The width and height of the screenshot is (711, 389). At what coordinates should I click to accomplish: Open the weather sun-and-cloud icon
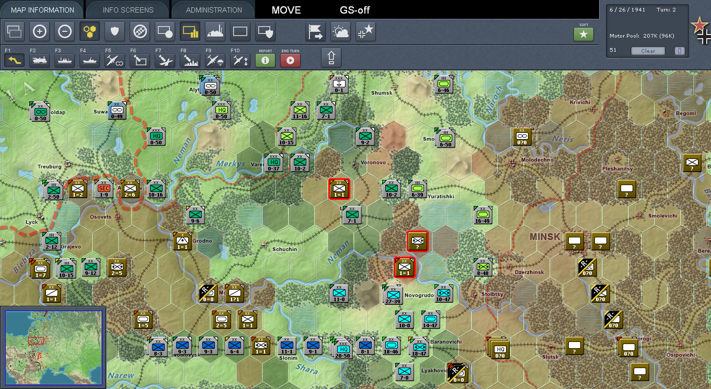[x=340, y=32]
